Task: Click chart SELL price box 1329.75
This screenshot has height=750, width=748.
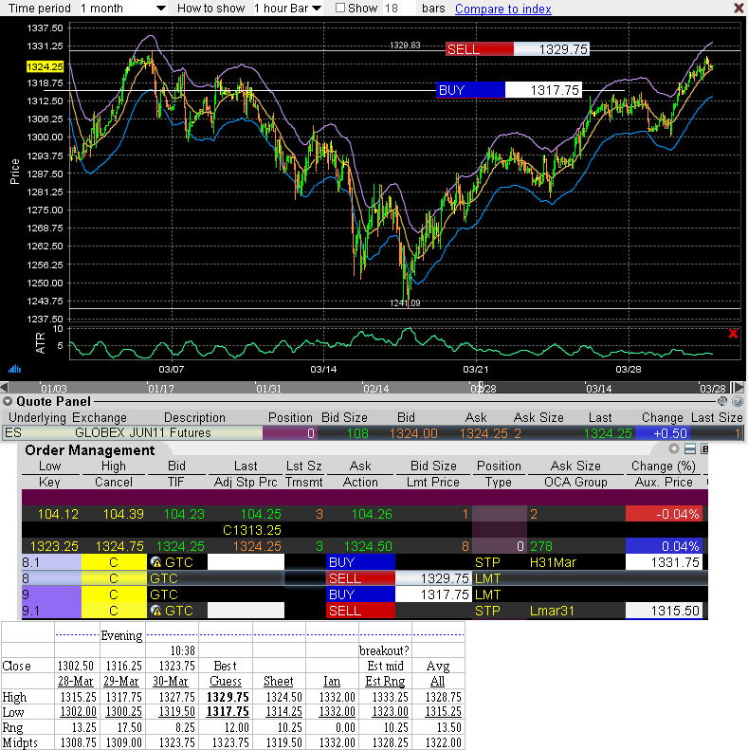Action: (x=552, y=48)
